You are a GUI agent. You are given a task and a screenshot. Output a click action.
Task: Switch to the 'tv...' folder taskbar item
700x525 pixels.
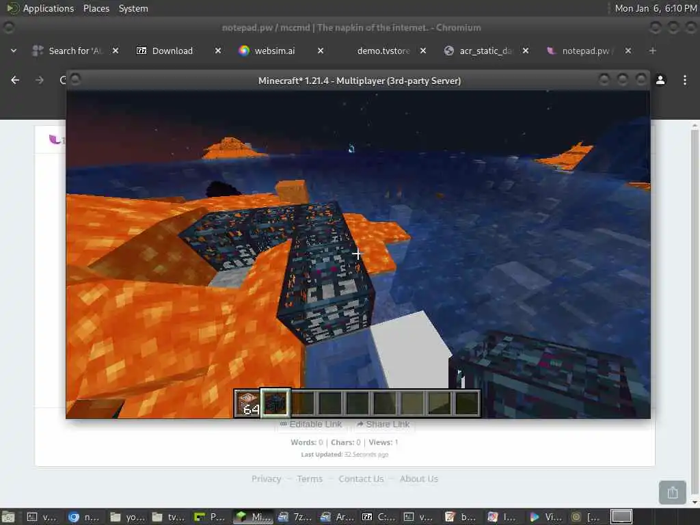pos(168,517)
